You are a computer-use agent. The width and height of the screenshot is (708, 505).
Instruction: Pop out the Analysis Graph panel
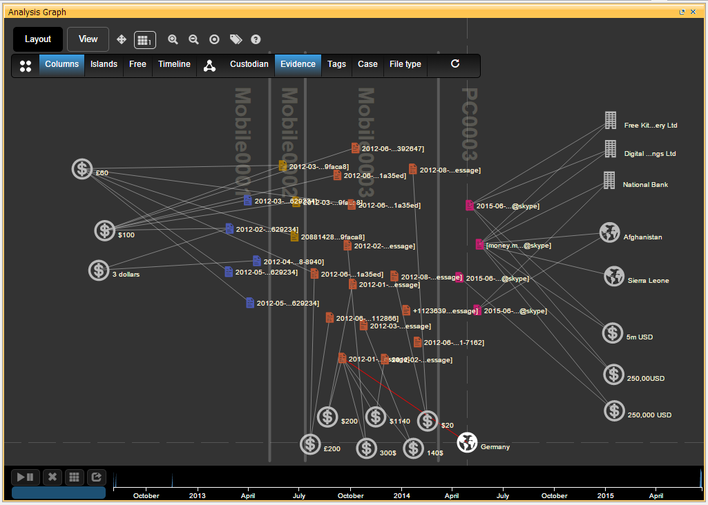682,12
